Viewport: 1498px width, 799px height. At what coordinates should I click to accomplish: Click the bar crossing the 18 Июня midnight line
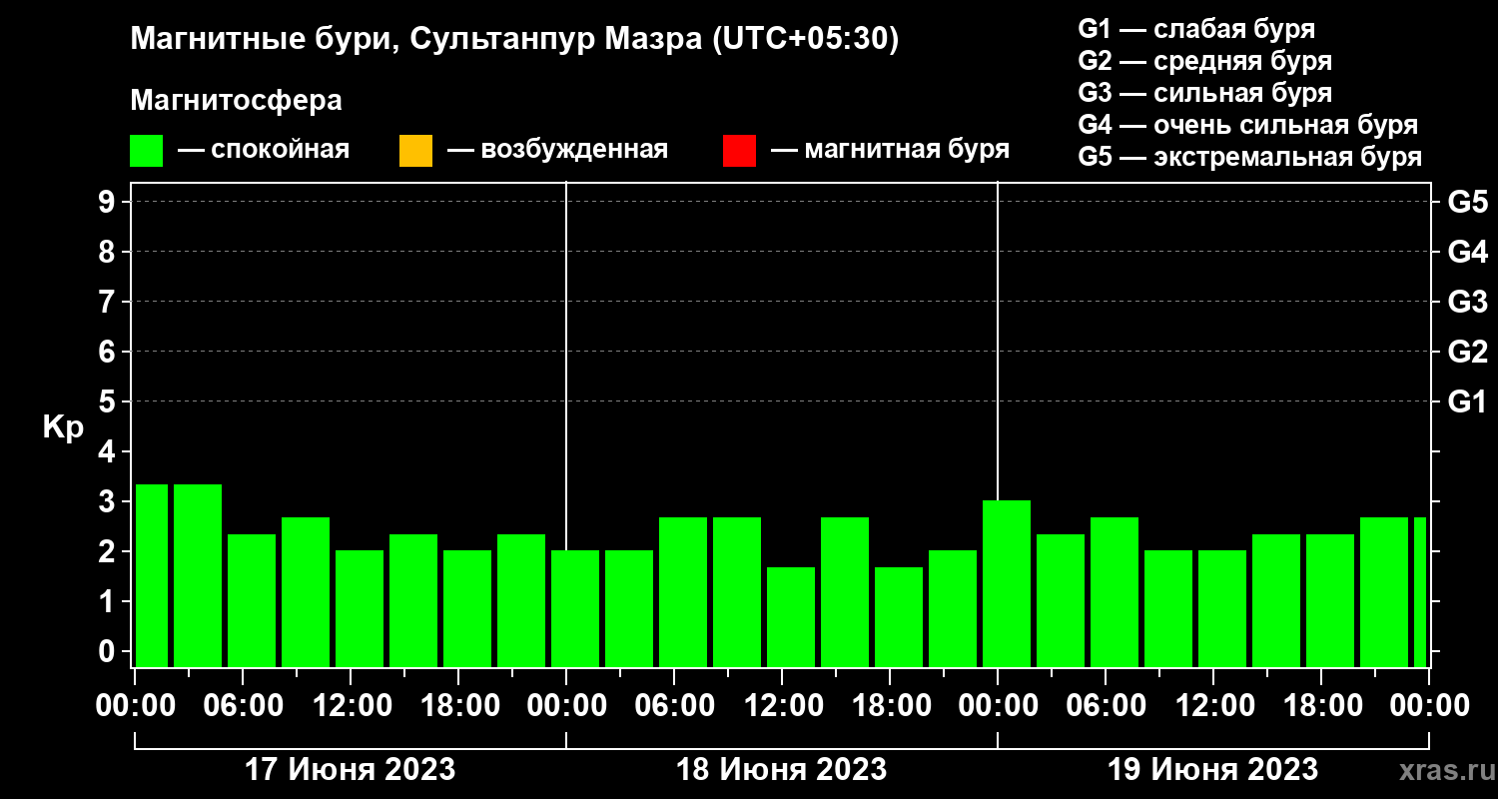coord(575,608)
